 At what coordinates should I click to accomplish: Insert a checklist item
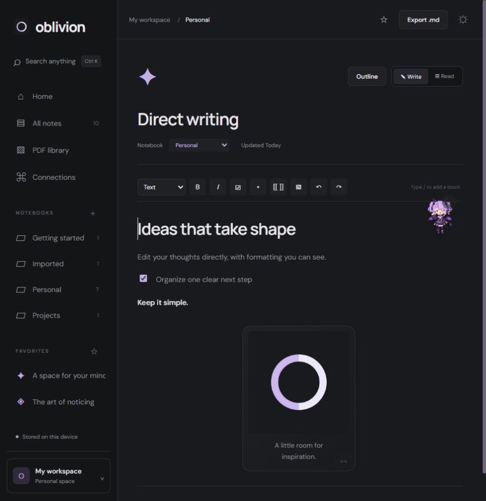coord(238,187)
